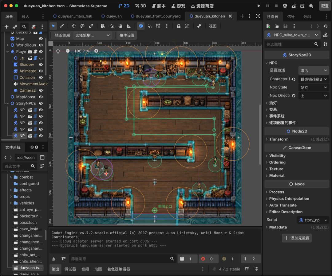Viewport: 332px width, 276px height.
Task: Zoom in the 2D viewport
Action: pos(96,51)
